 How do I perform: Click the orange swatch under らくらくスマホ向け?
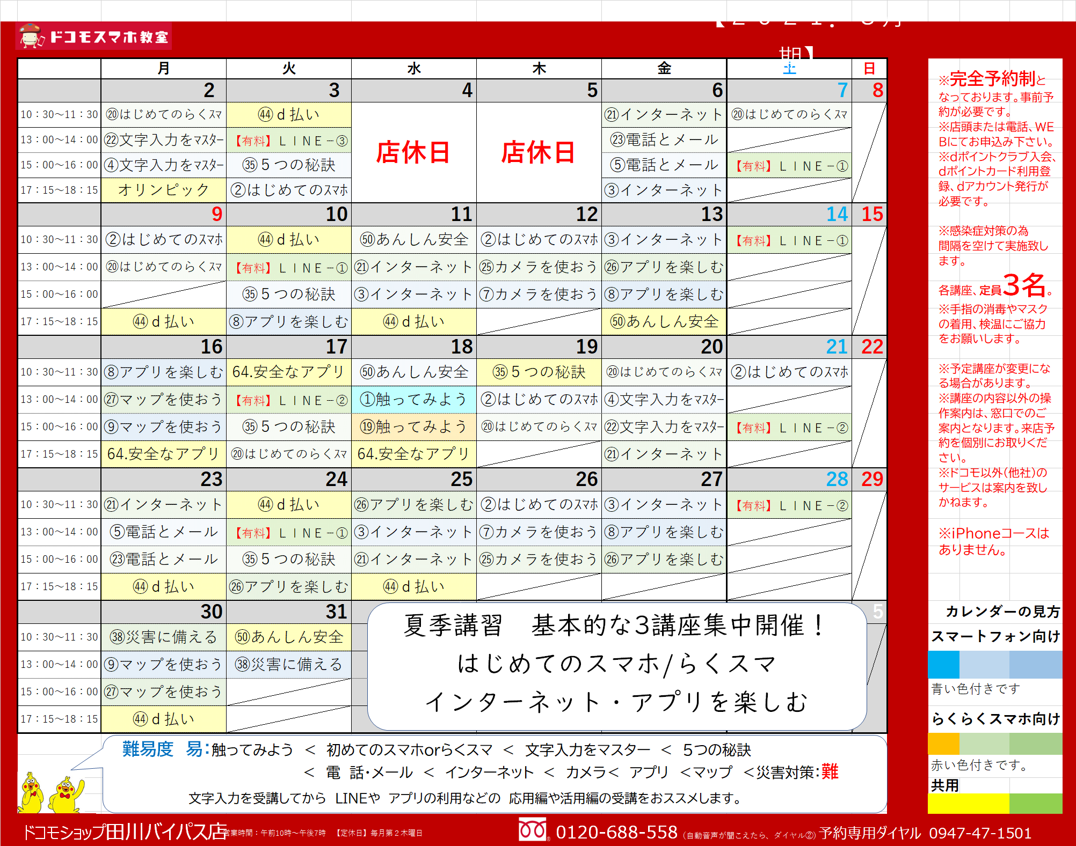tap(943, 744)
